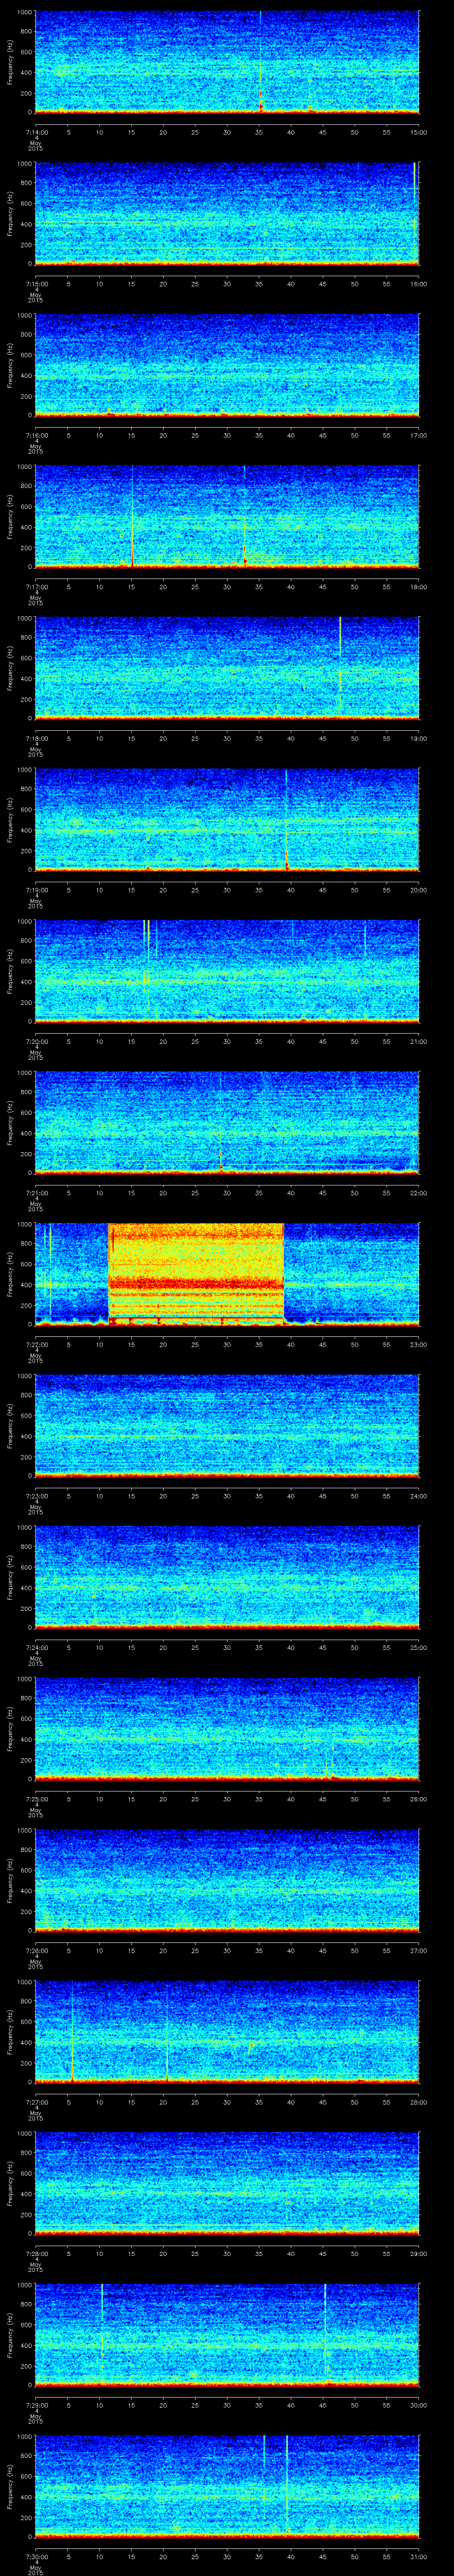Screen dimensions: 454x2576
Task: Click the 7:16:00 start time label
Action: pyautogui.click(x=36, y=435)
